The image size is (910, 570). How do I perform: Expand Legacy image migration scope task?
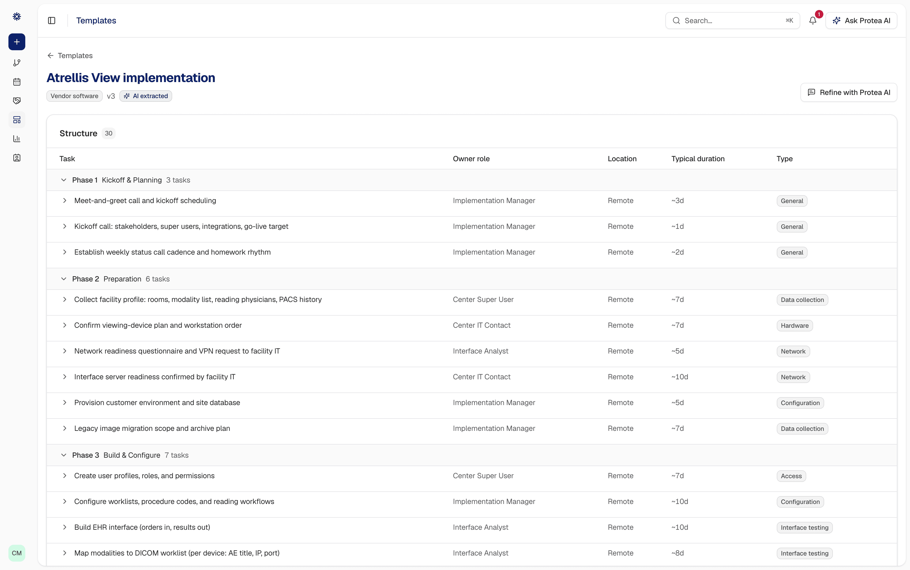(65, 428)
